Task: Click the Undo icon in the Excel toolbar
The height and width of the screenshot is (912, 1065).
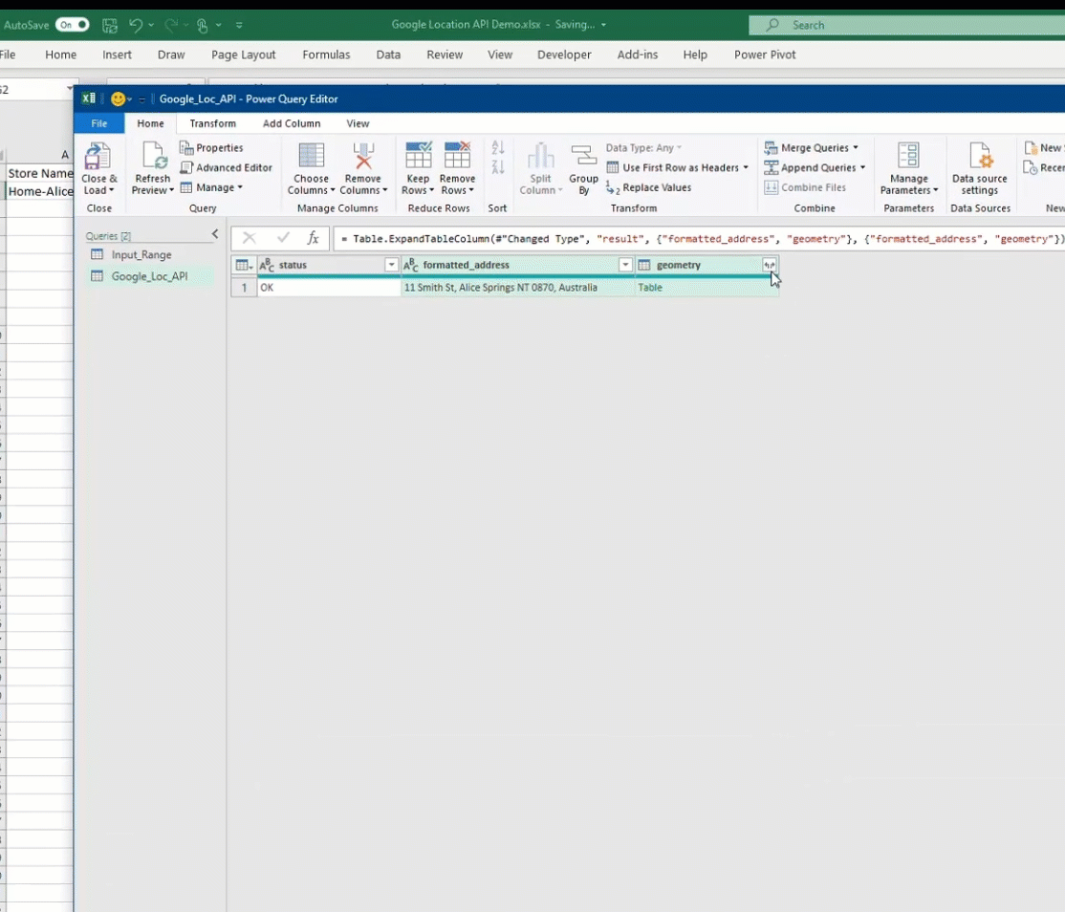Action: [x=136, y=25]
